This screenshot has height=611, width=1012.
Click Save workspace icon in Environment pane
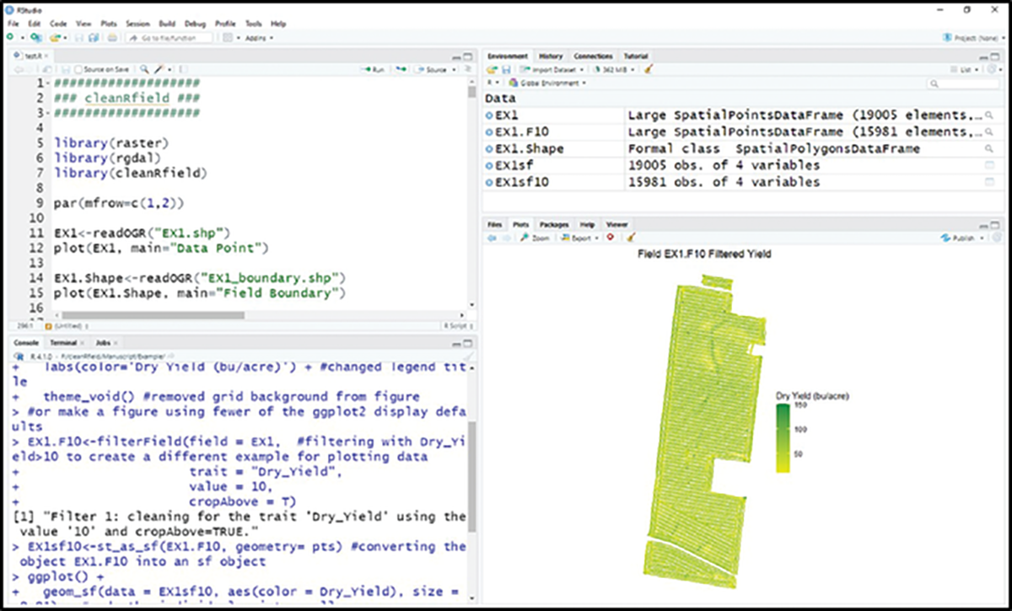coord(505,69)
